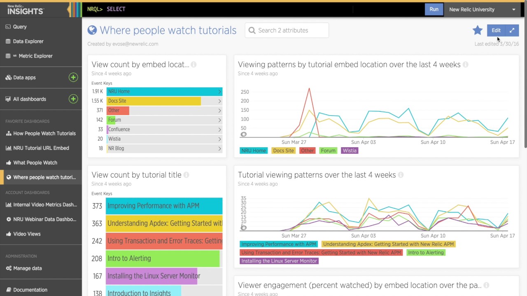Add a new dashboard via the plus icon
The height and width of the screenshot is (296, 527).
(73, 99)
